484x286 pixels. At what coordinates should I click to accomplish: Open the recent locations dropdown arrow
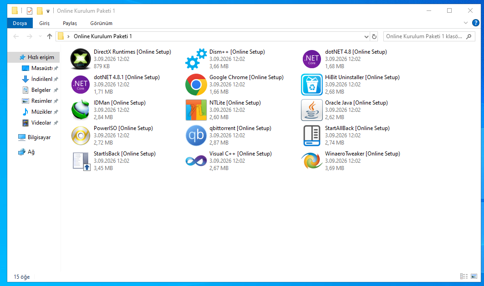click(40, 36)
